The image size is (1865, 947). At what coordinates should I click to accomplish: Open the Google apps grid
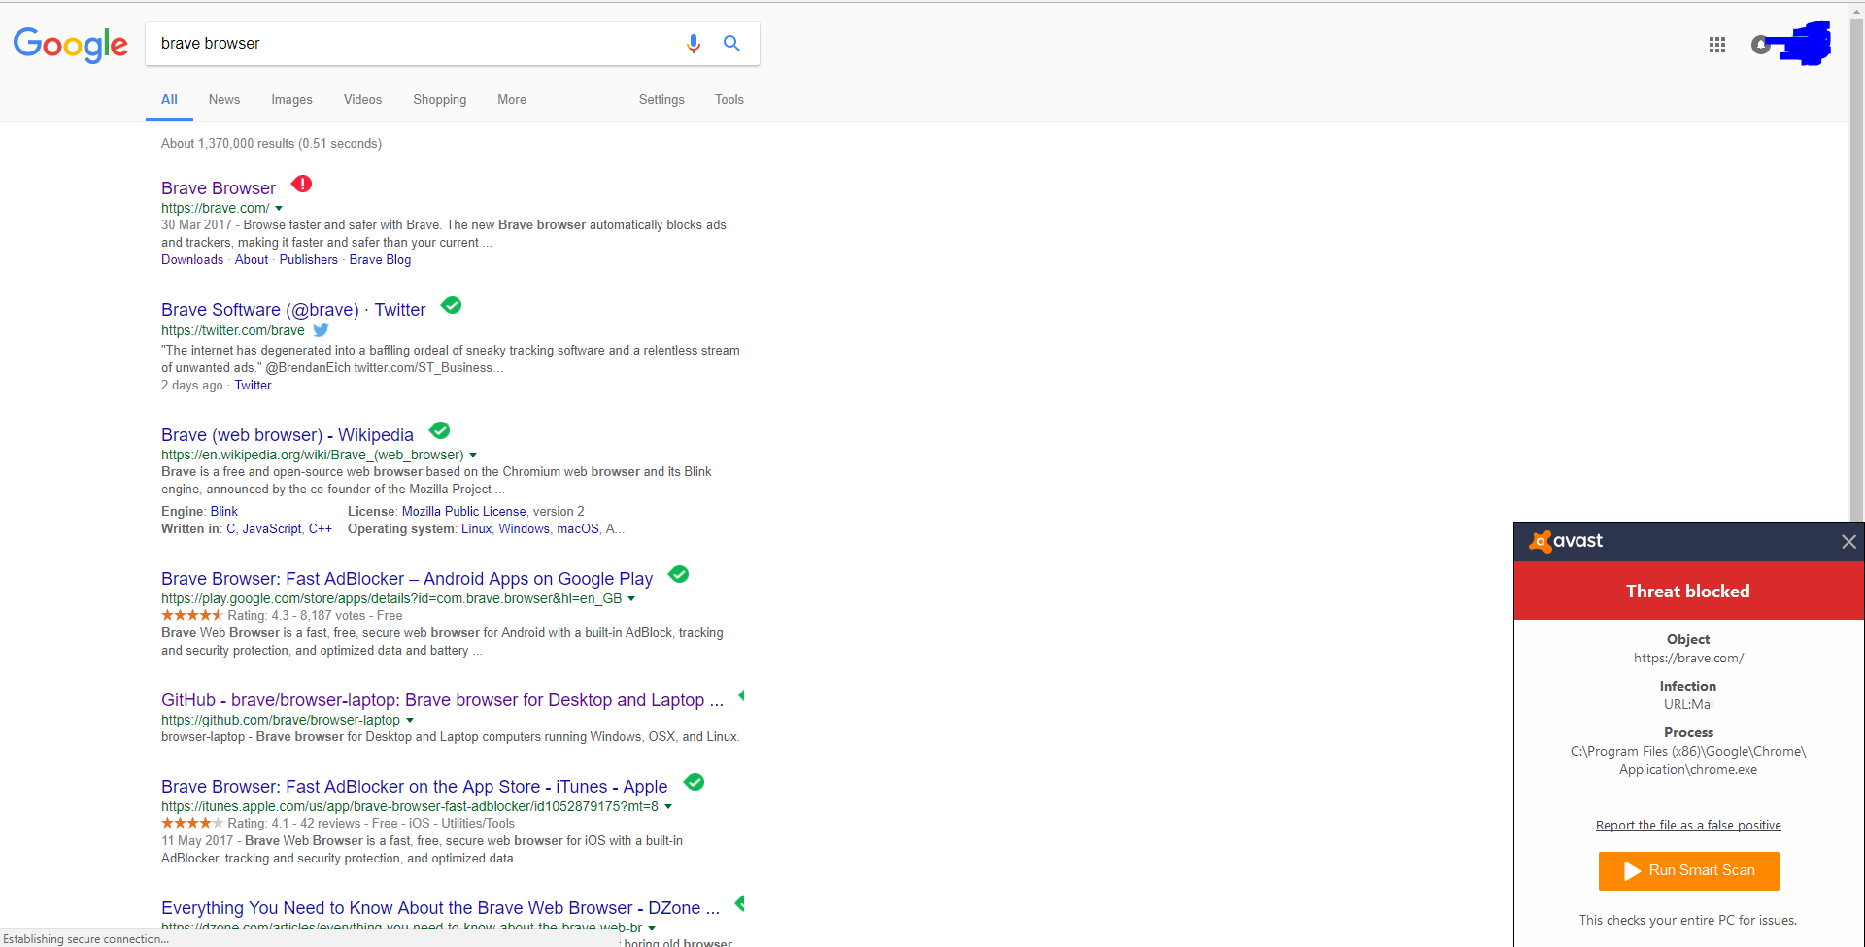tap(1716, 45)
